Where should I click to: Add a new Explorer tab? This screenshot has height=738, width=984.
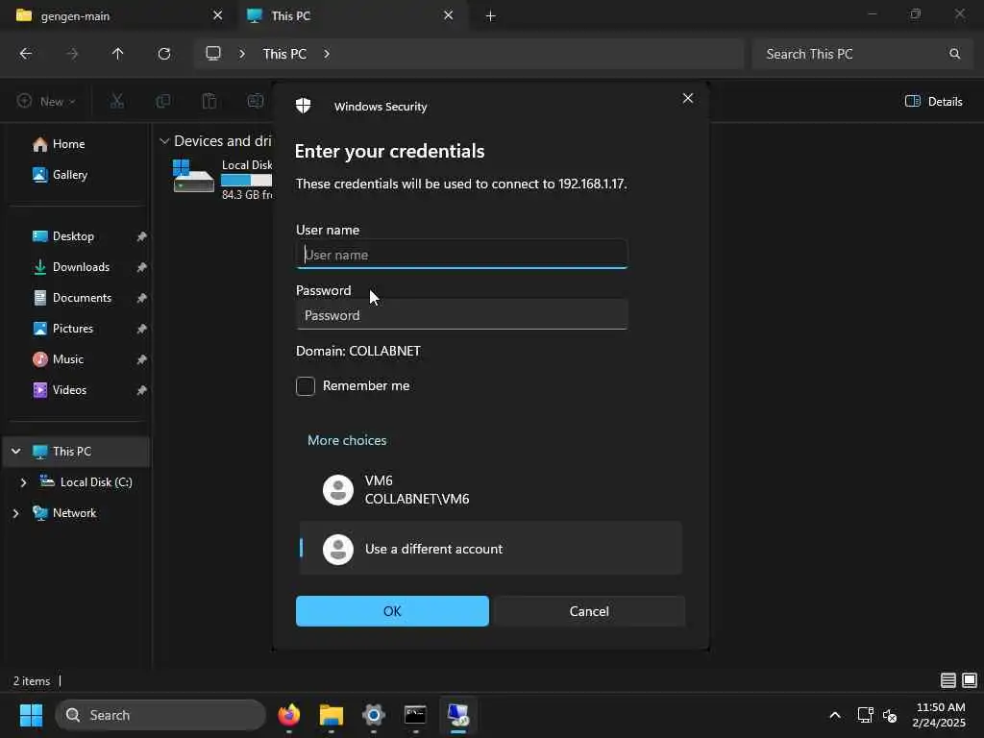491,15
